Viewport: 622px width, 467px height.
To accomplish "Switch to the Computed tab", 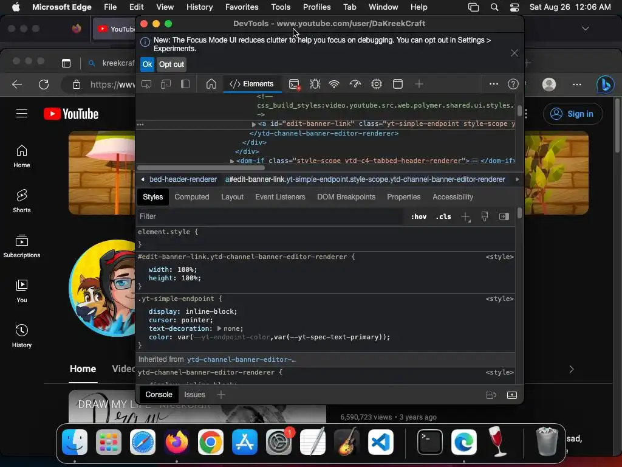I will tap(191, 197).
